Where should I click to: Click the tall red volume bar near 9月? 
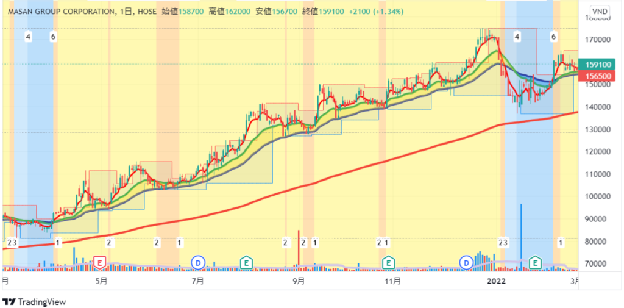coord(298,250)
